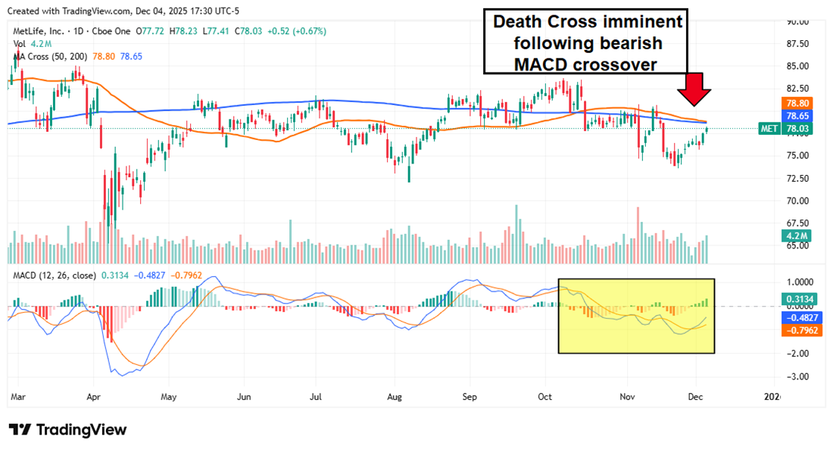
Task: Open the Vol indicator legend
Action: pyautogui.click(x=20, y=44)
